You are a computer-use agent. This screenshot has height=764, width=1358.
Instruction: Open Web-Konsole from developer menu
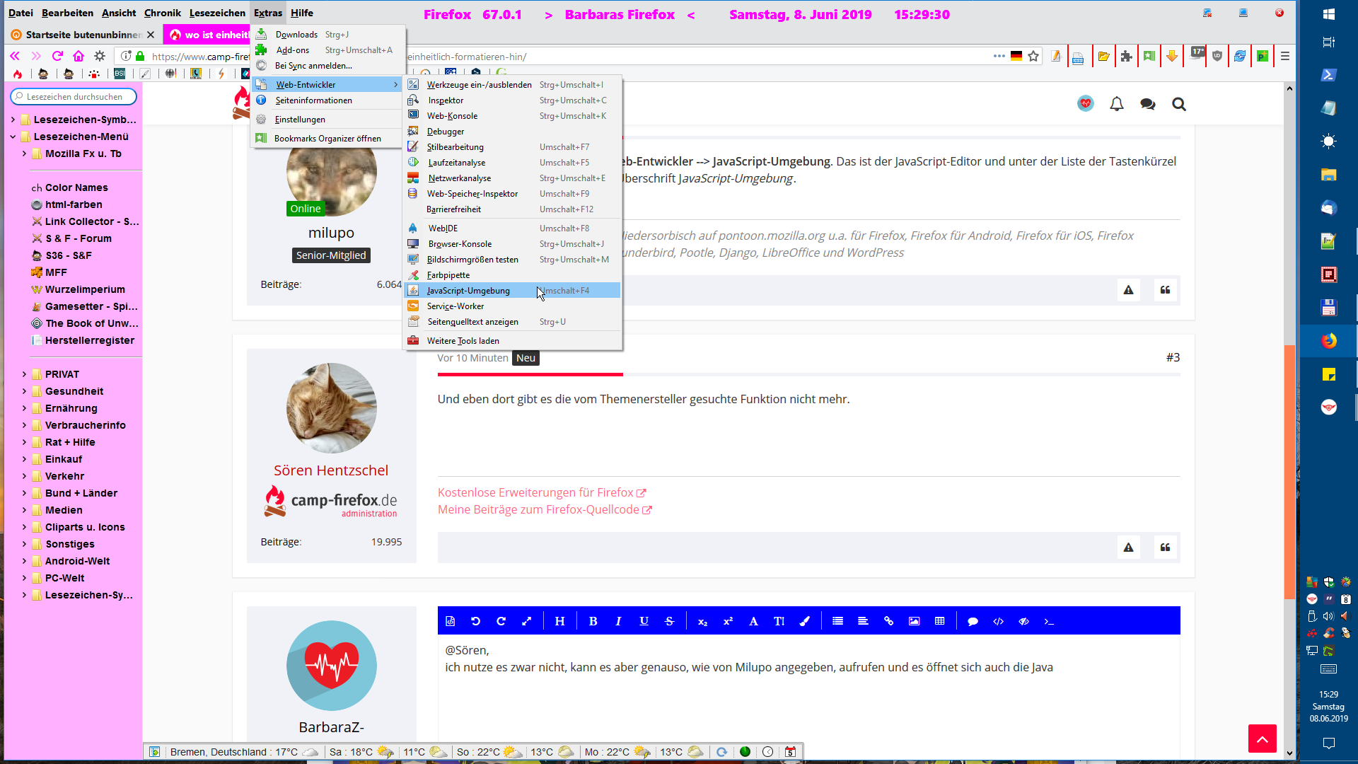click(452, 116)
